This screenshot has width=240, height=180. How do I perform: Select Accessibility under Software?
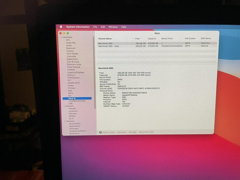click(75, 123)
